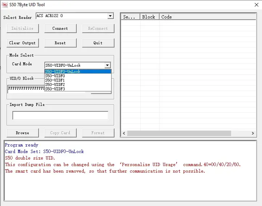Pick S50-UIDF1 card mode option

coord(77,80)
